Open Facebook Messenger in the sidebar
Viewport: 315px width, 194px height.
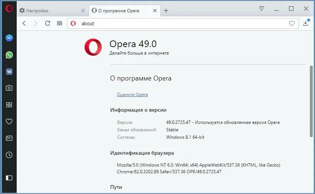click(9, 38)
